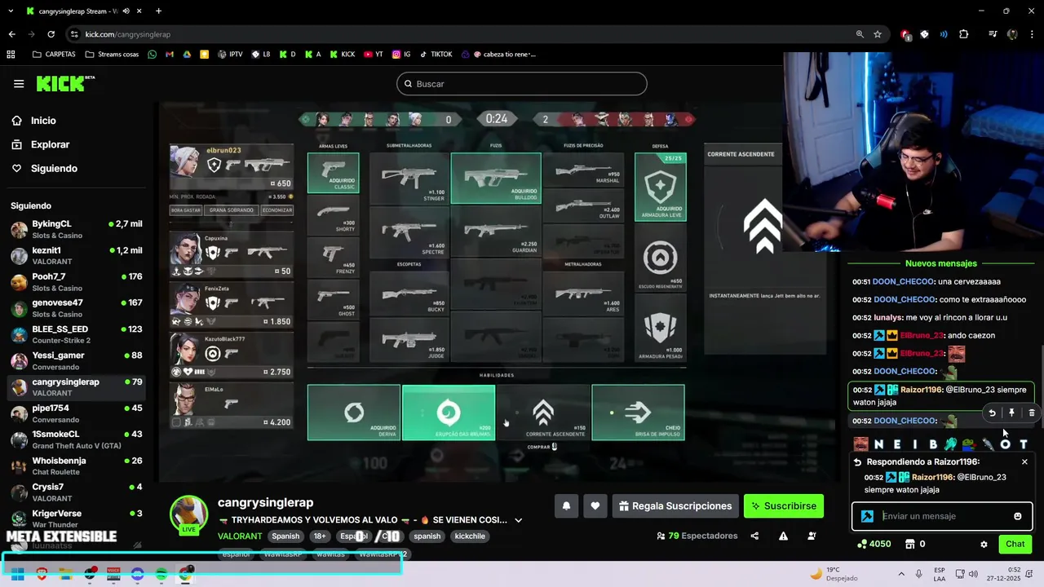Open the Explorar section
Screen dimensions: 1044x587
coord(50,144)
